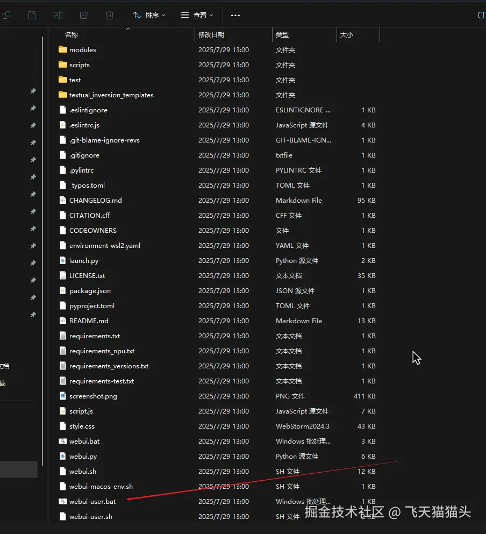Click the .eslintrc.js file icon
The image size is (486, 534).
[x=63, y=125]
